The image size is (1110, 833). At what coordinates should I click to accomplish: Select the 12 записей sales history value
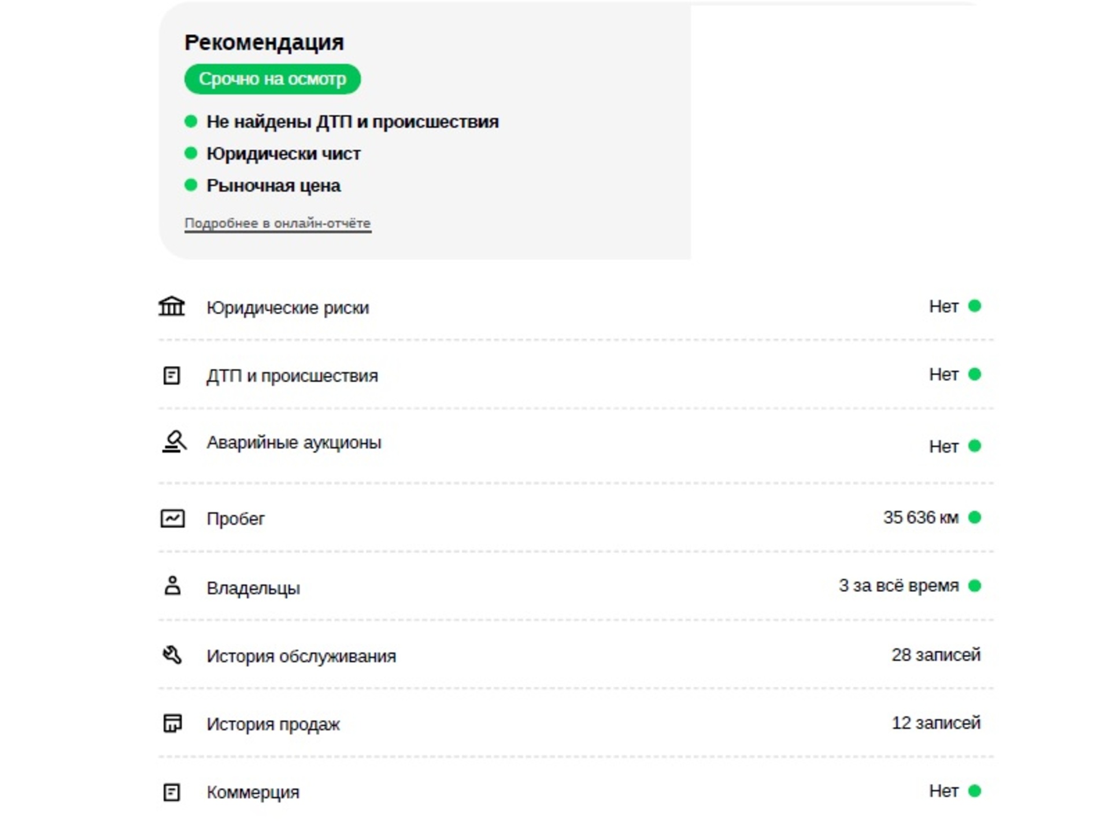click(936, 723)
